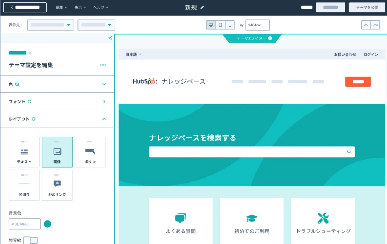387x244 pixels.
Task: Select the SNSリンク module tile
Action: [57, 185]
